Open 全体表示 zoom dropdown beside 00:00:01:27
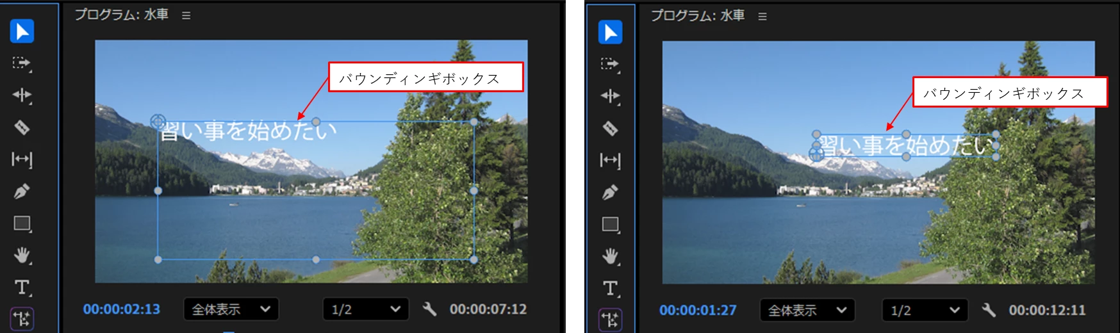The height and width of the screenshot is (333, 1120). tap(807, 311)
